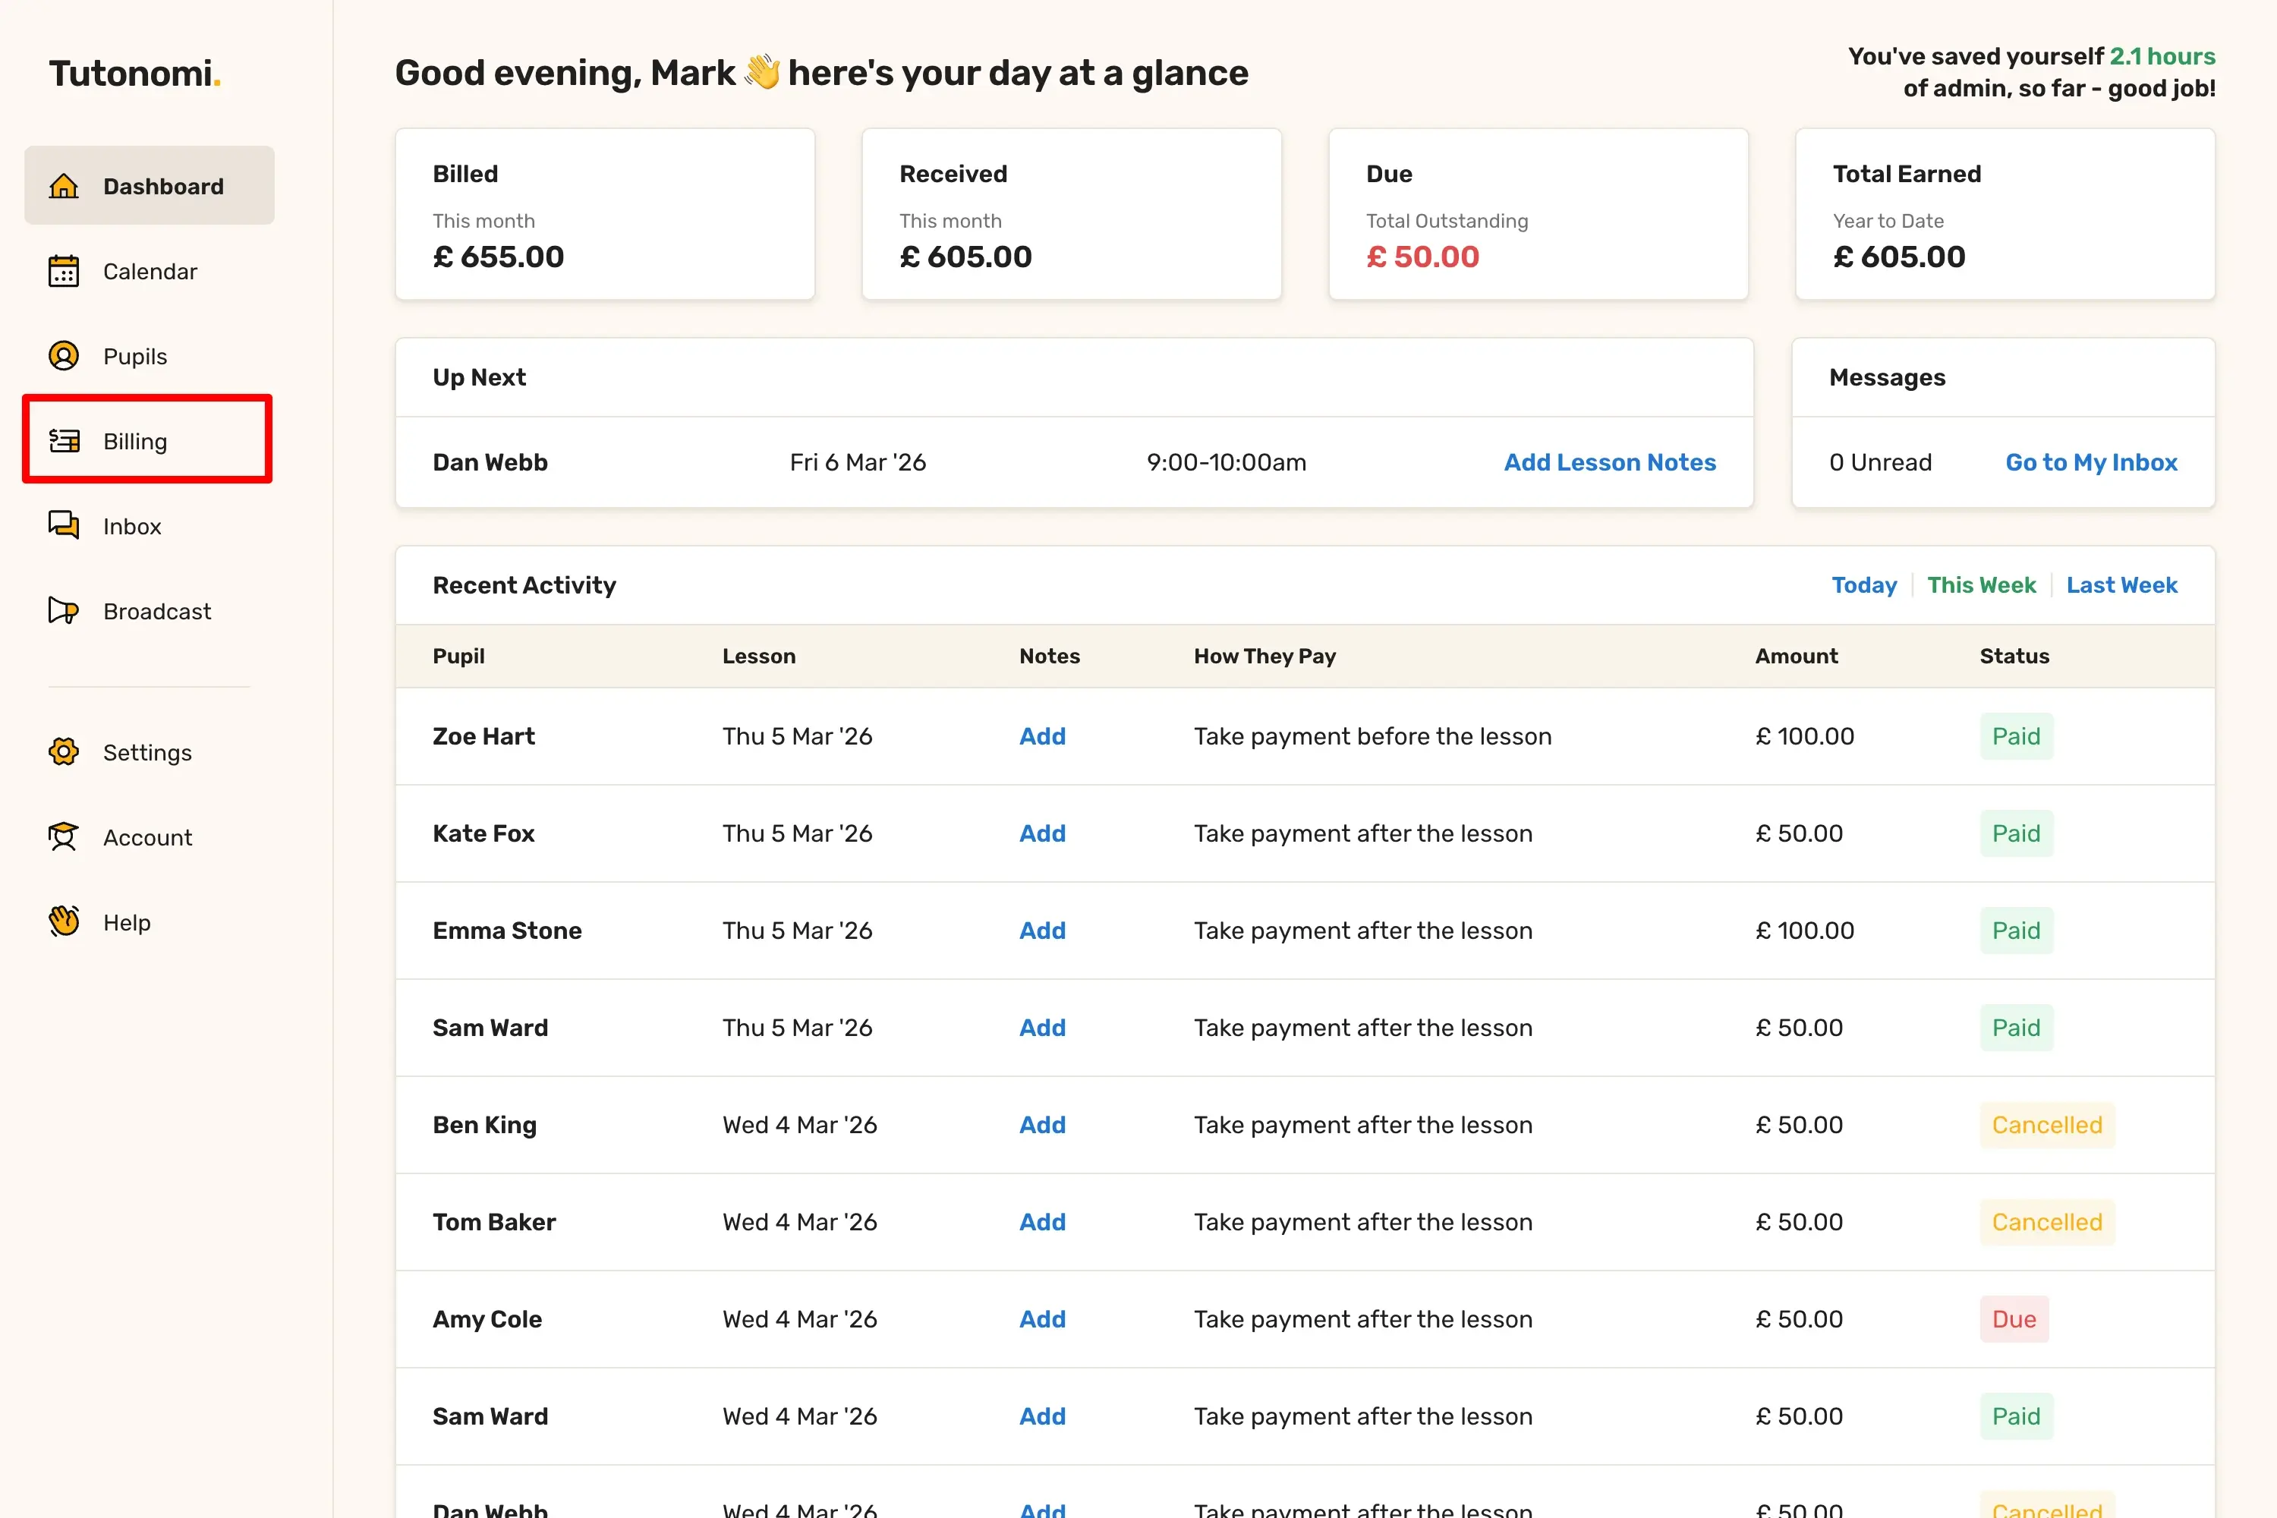Switch Recent Activity to This Week
Image resolution: width=2277 pixels, height=1518 pixels.
click(x=1981, y=584)
